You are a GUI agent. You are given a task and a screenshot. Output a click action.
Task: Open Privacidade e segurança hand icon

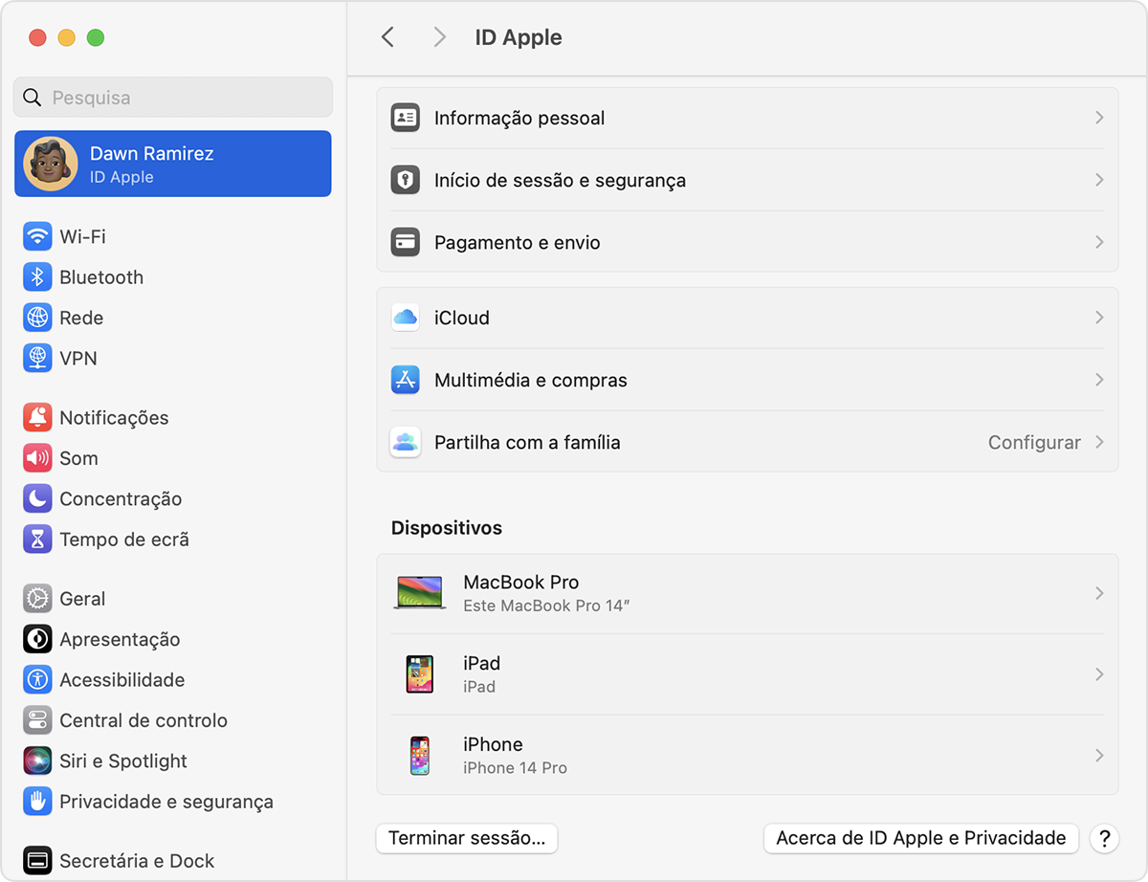37,802
